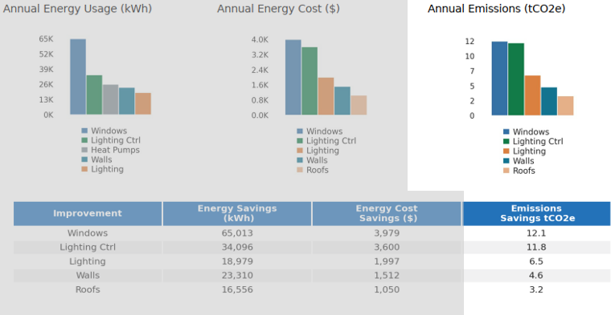
Task: Click the 1,512 cost savings cell
Action: pos(387,276)
